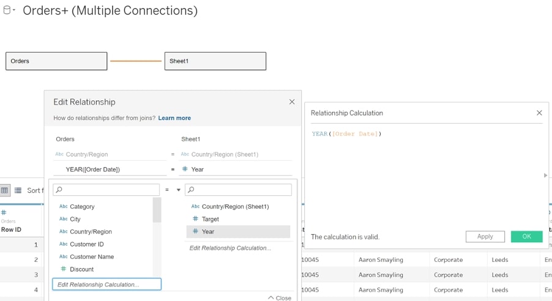The width and height of the screenshot is (552, 301).
Task: Click the left Orders field search box
Action: pyautogui.click(x=106, y=190)
